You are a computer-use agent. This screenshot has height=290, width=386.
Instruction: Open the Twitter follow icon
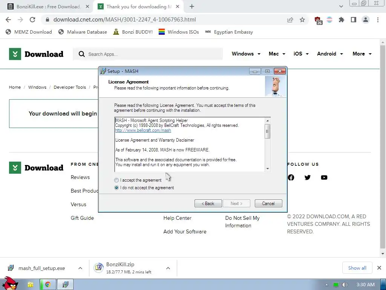point(308,177)
